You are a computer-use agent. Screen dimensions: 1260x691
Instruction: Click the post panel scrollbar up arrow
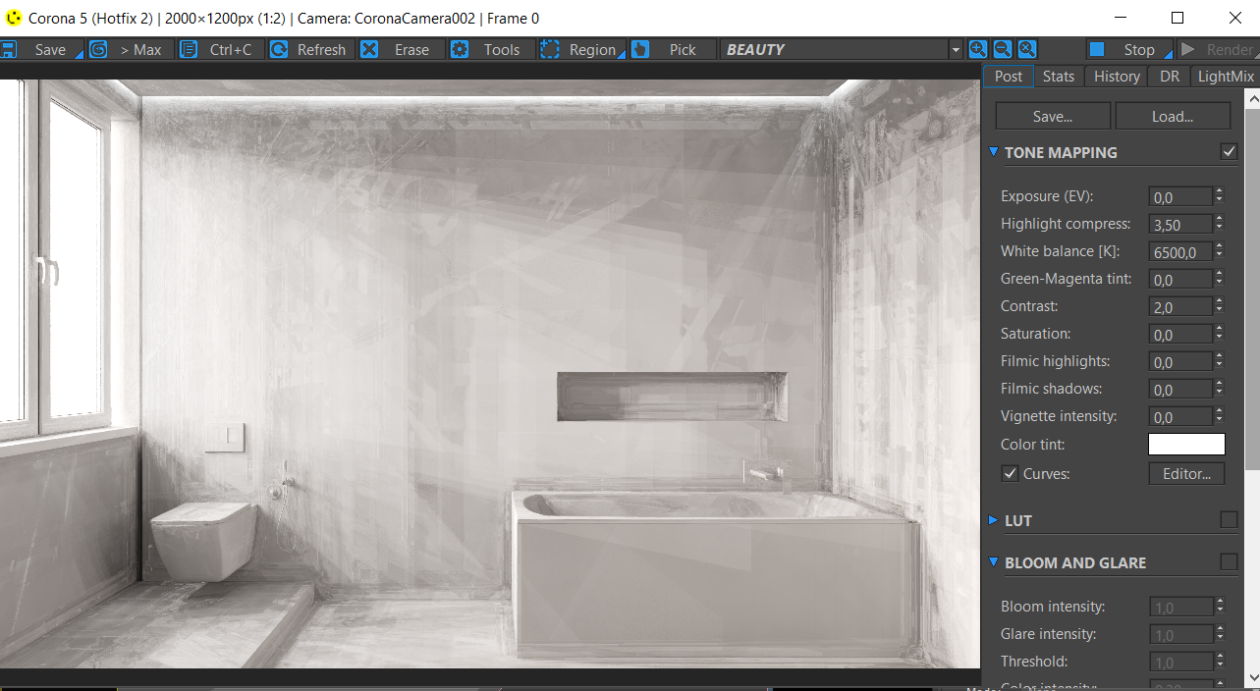tap(1252, 98)
